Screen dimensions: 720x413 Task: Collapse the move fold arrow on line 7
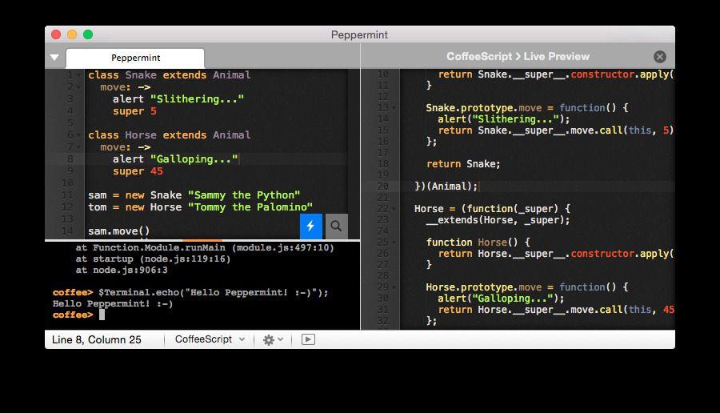click(x=79, y=147)
